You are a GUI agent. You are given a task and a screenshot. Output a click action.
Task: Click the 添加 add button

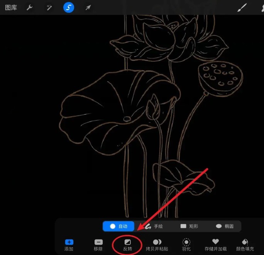coord(69,245)
